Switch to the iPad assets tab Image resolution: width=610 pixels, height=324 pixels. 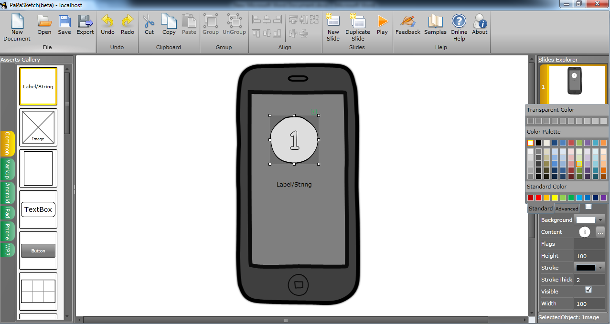pyautogui.click(x=7, y=212)
